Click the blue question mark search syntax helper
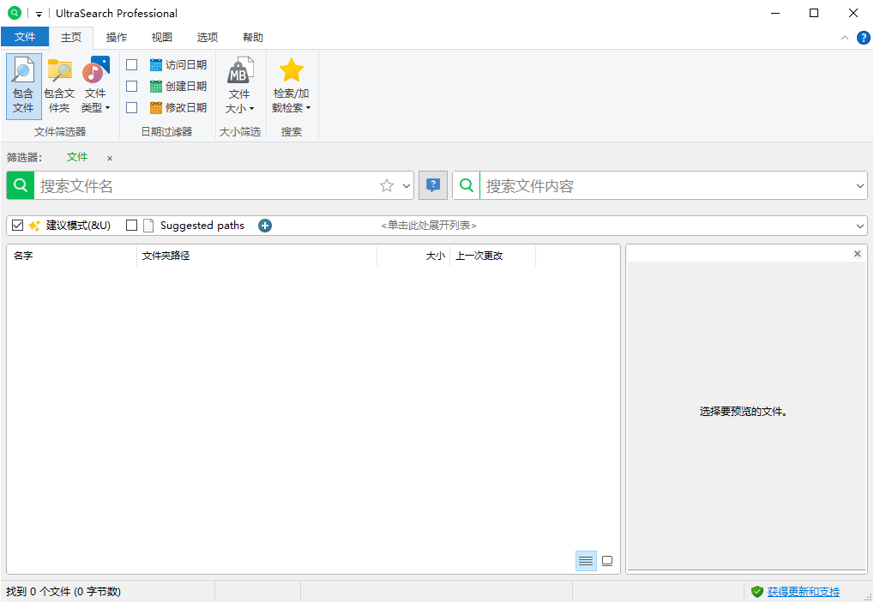The width and height of the screenshot is (874, 603). click(x=433, y=184)
